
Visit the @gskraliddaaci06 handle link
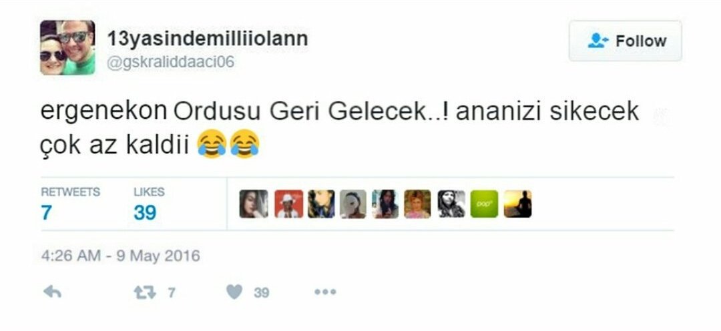tap(170, 62)
